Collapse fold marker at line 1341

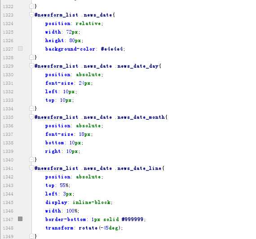31,168
